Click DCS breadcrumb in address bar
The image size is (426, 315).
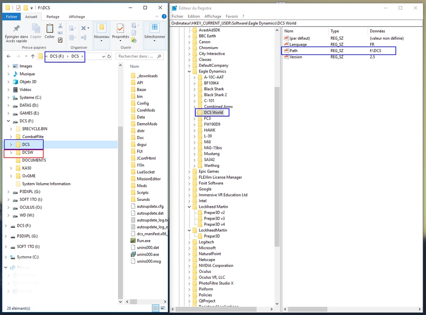[x=75, y=56]
